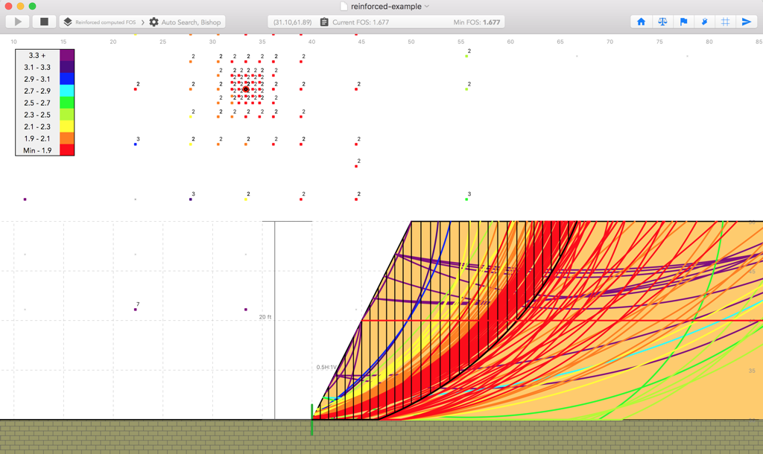Select the circled critical slip center point
The height and width of the screenshot is (454, 763).
point(246,89)
